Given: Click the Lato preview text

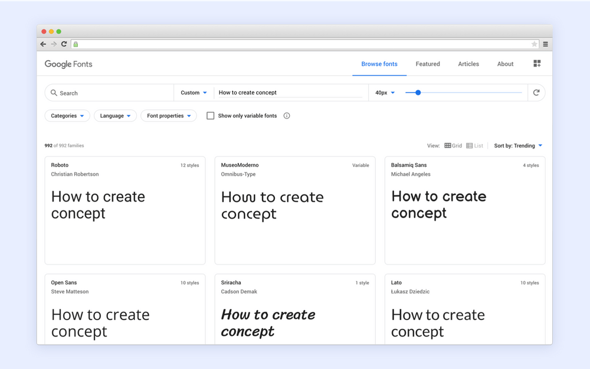Looking at the screenshot, I should (x=438, y=323).
